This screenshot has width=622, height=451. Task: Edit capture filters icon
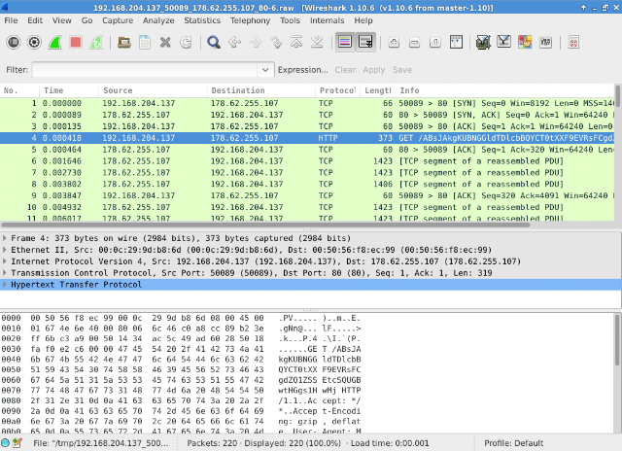[483, 42]
